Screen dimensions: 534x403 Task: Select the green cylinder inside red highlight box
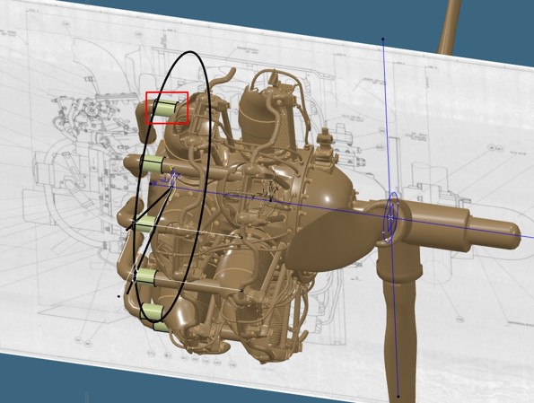coord(165,108)
